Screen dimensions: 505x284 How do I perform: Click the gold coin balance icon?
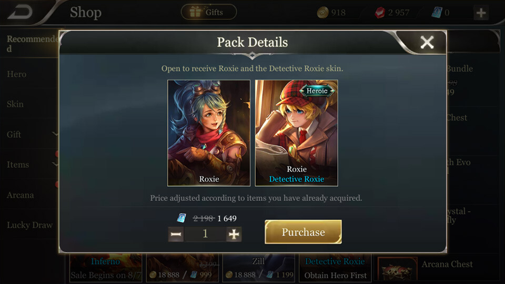322,13
